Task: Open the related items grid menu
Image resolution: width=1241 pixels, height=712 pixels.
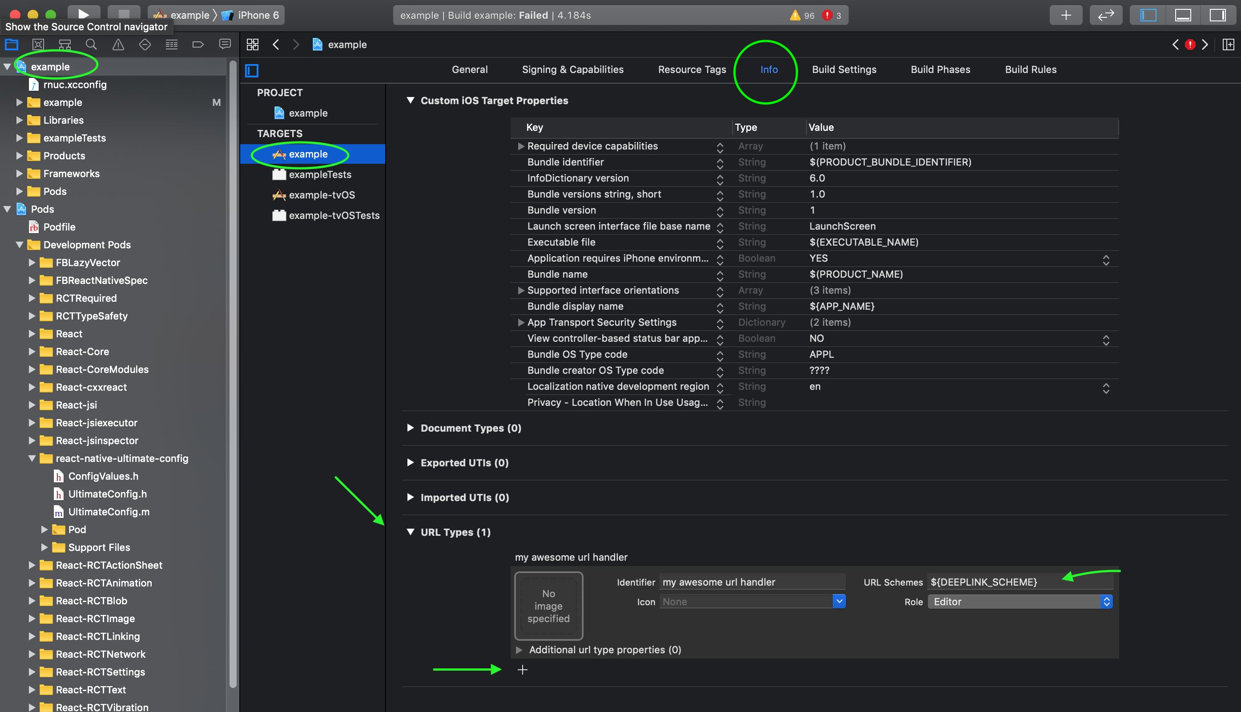Action: click(x=253, y=44)
